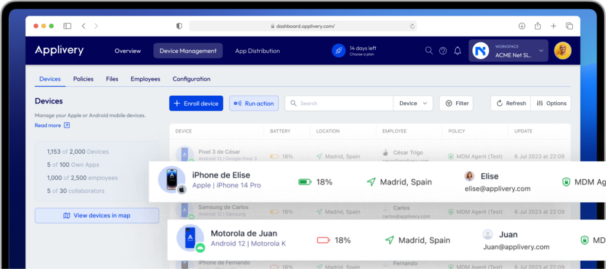This screenshot has width=606, height=269.
Task: Follow the Read more link
Action: 47,125
